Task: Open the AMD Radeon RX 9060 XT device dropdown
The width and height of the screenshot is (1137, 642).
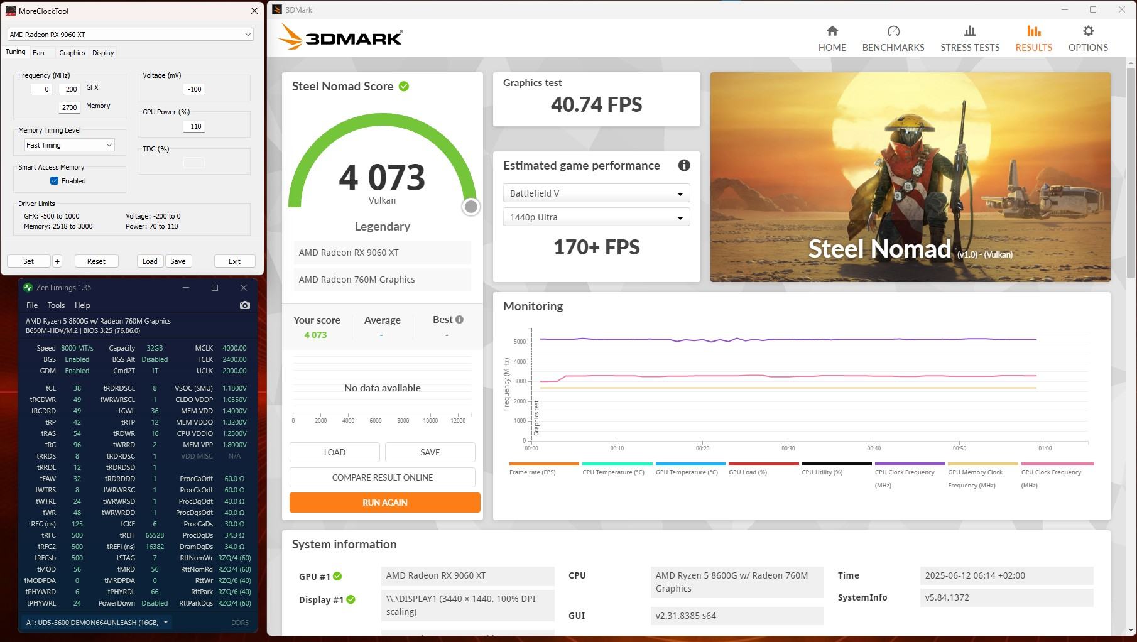Action: [130, 35]
